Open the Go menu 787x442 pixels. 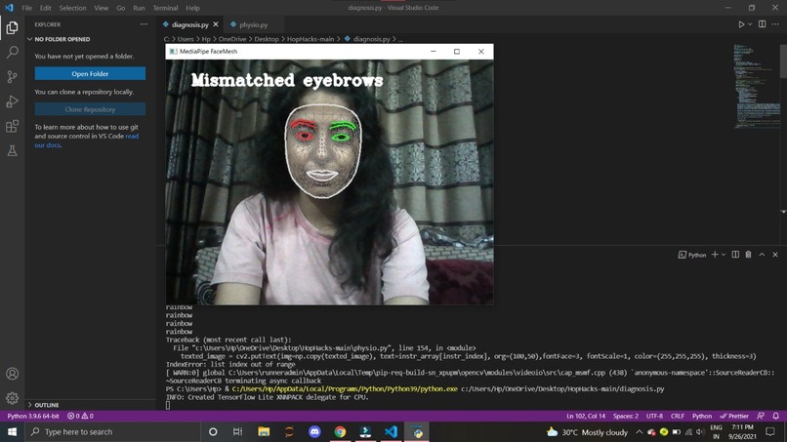(120, 8)
